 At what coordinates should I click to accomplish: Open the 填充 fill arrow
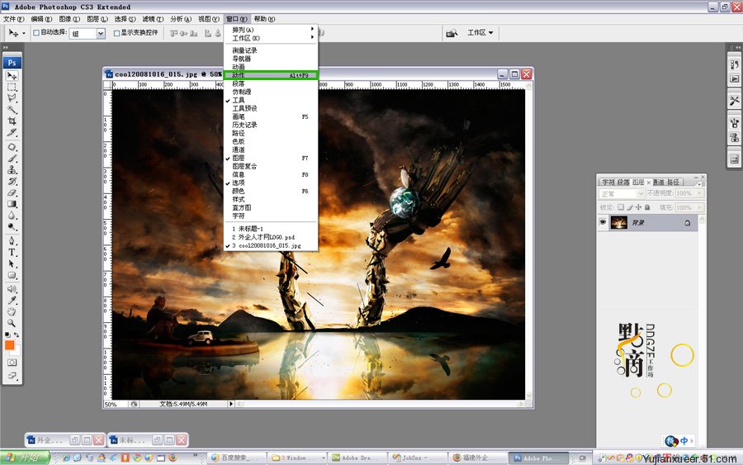coord(699,207)
